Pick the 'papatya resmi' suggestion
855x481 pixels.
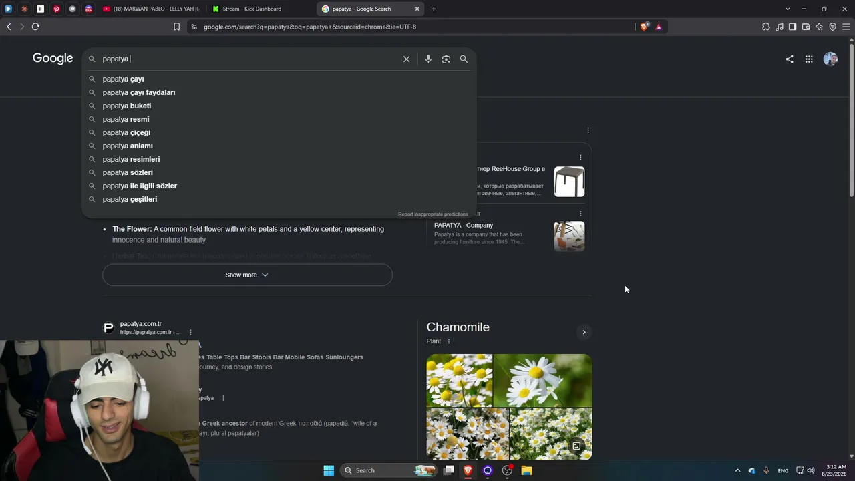pos(279,119)
